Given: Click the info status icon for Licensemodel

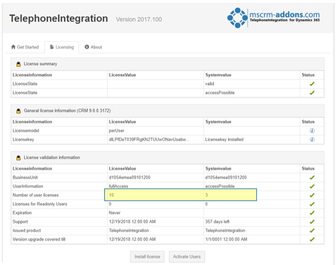Looking at the screenshot, I should click(x=312, y=131).
